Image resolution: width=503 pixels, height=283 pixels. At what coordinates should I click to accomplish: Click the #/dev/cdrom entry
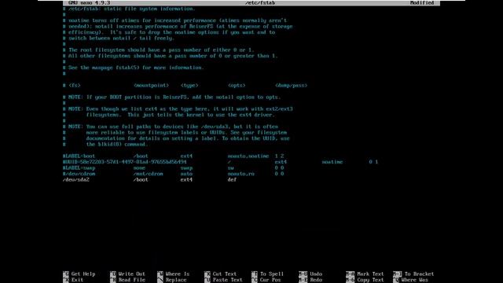(x=79, y=174)
